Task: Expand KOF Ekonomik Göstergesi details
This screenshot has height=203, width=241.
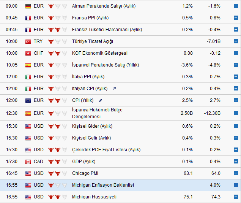Action: (236, 53)
